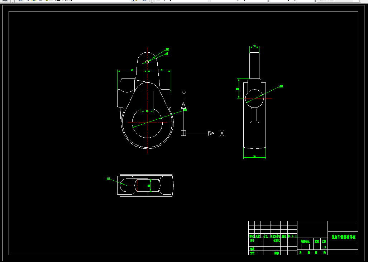This screenshot has height=262, width=368.
Task: Select the vertical dimension left of side view
Action: [238, 89]
